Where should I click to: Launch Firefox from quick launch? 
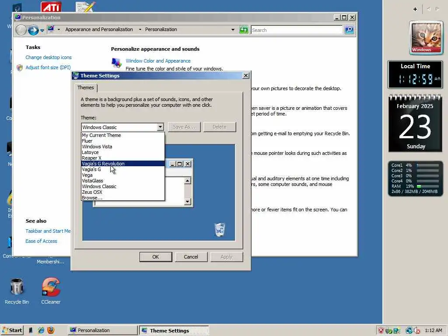click(51, 330)
